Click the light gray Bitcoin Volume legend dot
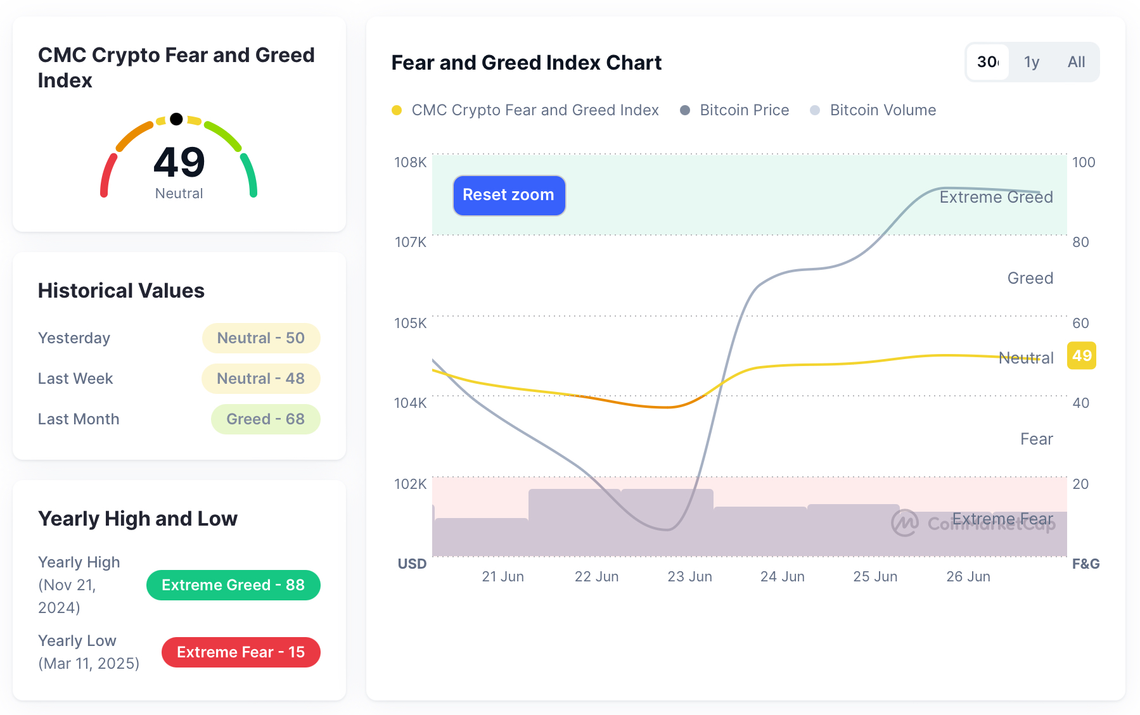 point(815,110)
